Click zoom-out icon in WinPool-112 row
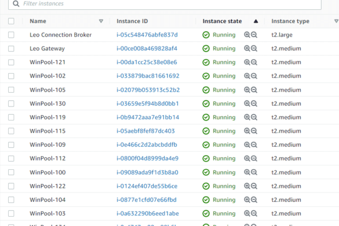This screenshot has width=339, height=226. point(254,158)
